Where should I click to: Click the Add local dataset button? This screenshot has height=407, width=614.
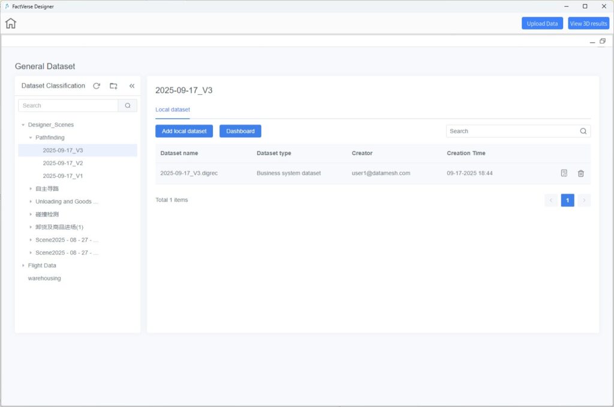[x=184, y=131]
